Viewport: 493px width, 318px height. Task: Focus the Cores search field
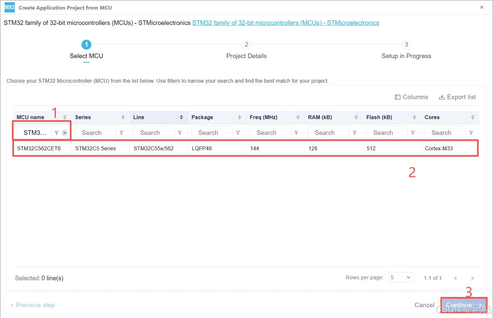point(445,133)
